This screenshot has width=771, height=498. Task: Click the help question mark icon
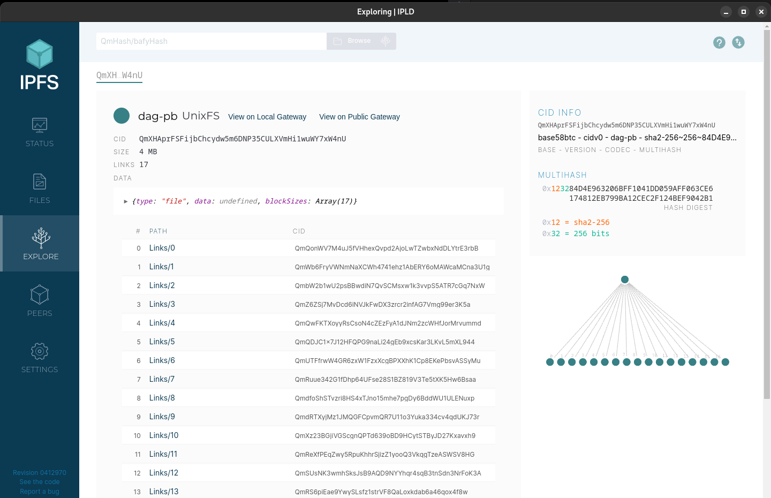pyautogui.click(x=719, y=42)
